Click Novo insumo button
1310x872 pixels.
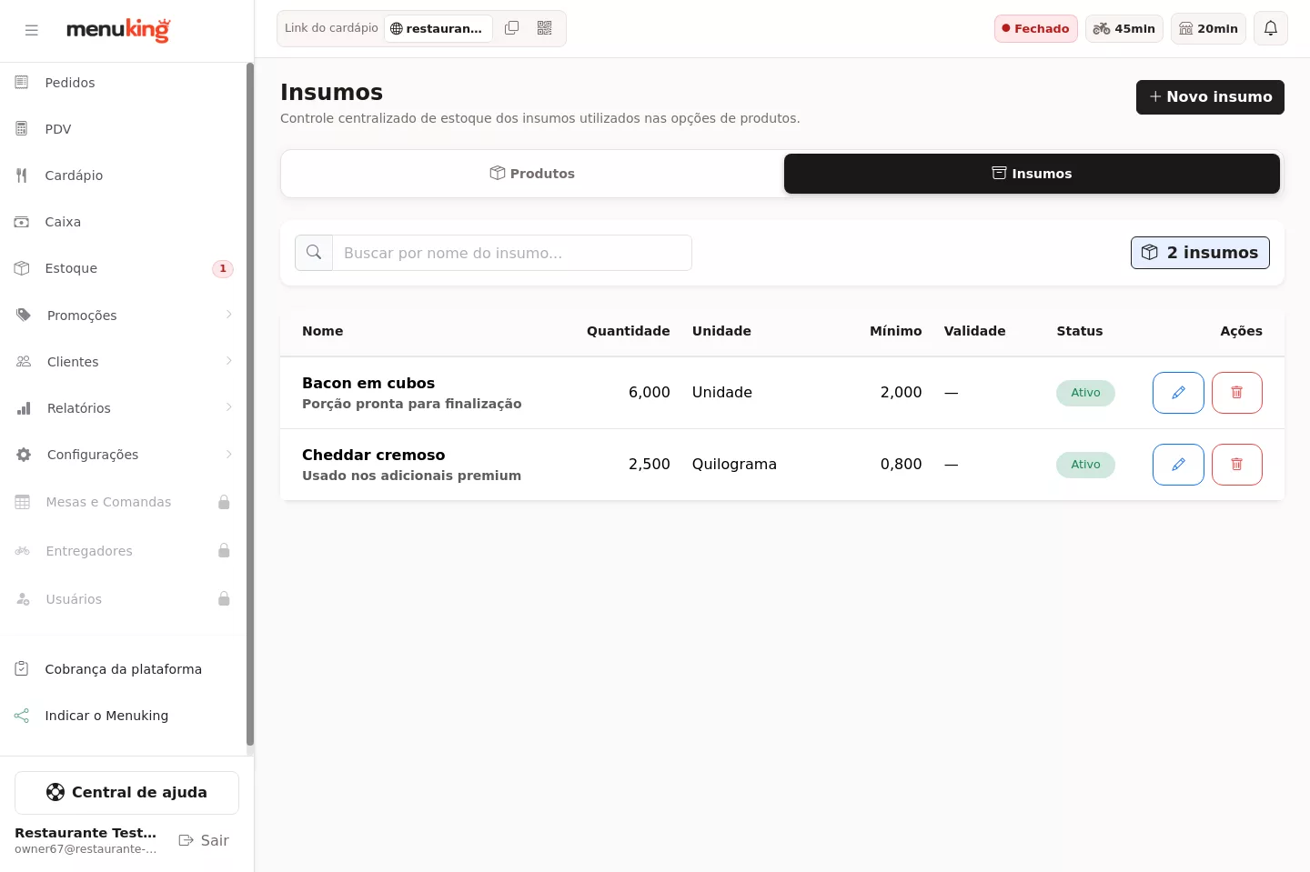1210,97
